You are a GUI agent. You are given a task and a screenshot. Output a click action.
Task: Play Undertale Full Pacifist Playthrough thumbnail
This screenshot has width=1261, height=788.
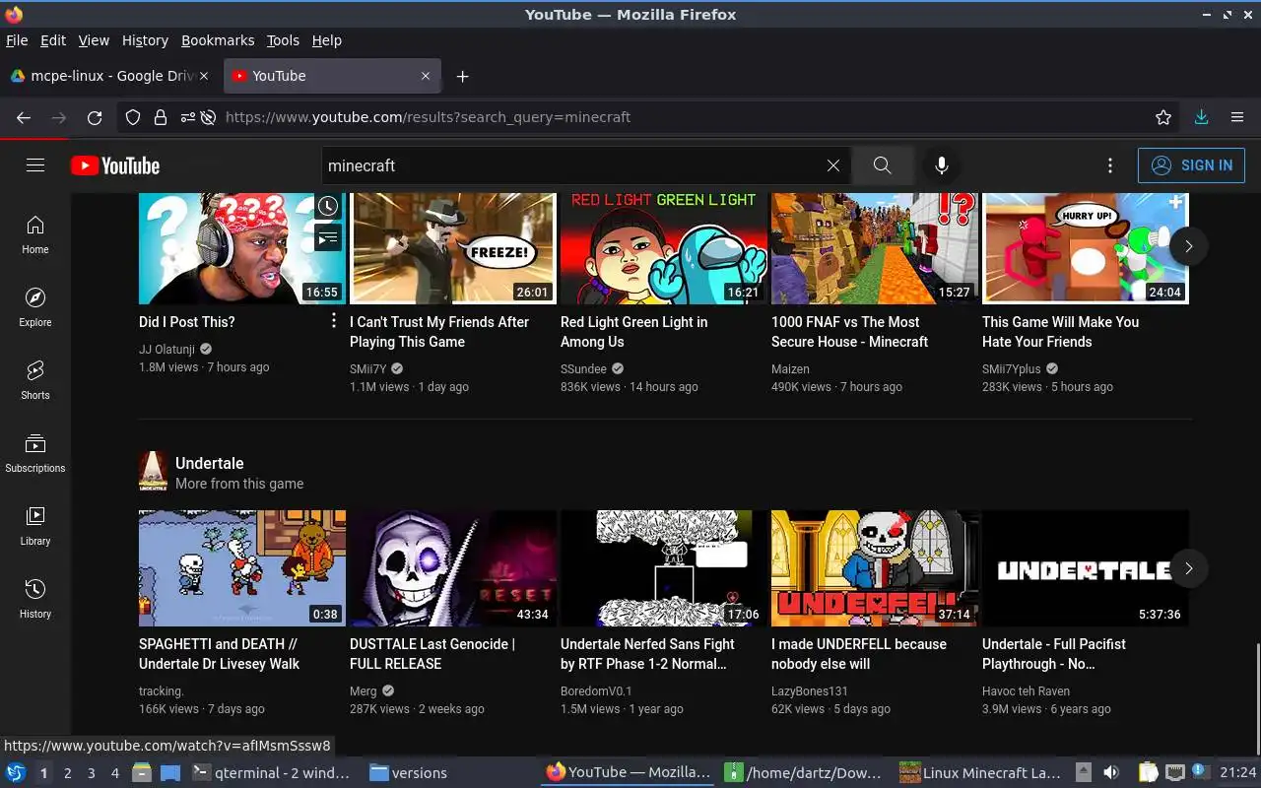pyautogui.click(x=1086, y=568)
